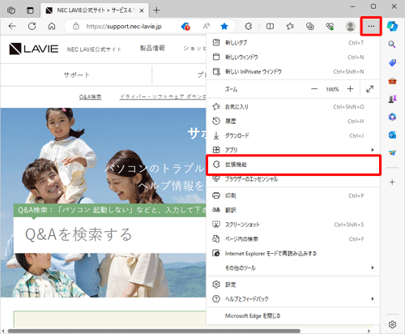Open tab actions menu icon
Viewport: 405px width, 334px height.
click(x=30, y=11)
